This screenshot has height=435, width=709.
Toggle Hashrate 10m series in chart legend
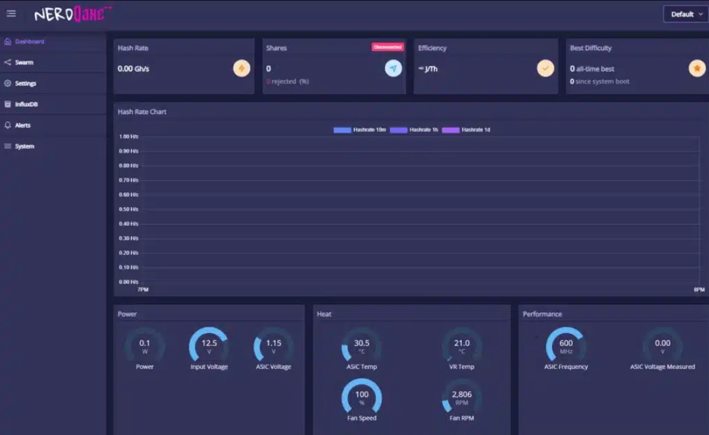click(x=360, y=130)
